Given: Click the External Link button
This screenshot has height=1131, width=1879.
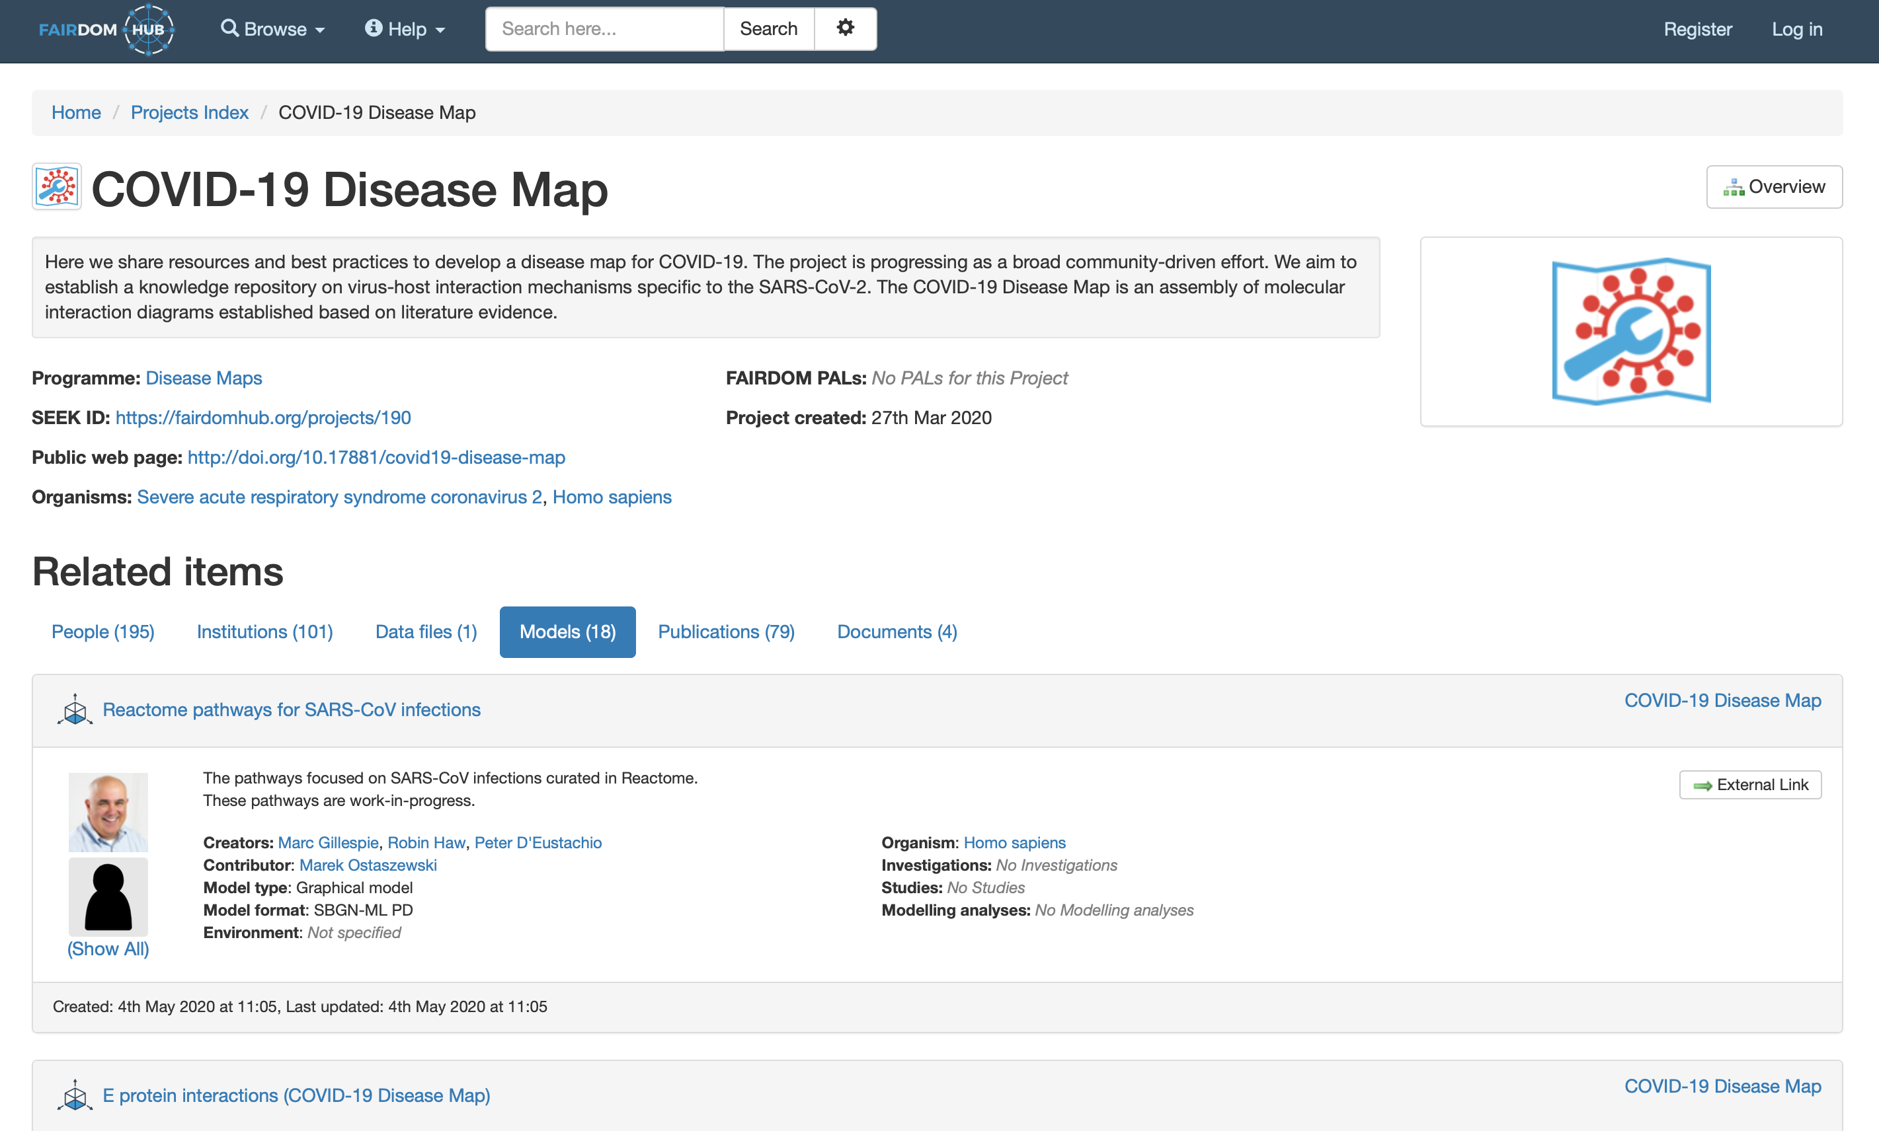Looking at the screenshot, I should [x=1750, y=785].
